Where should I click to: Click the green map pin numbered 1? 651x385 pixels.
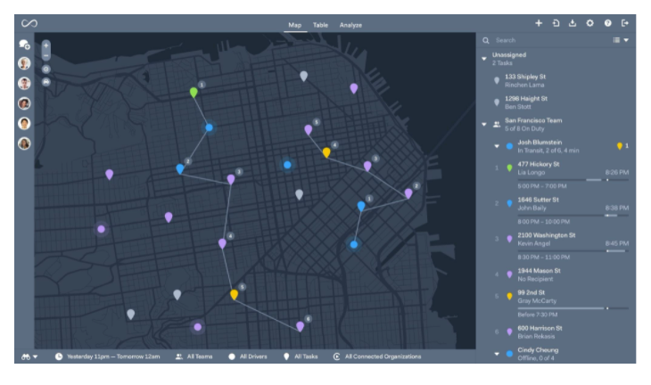pos(194,92)
